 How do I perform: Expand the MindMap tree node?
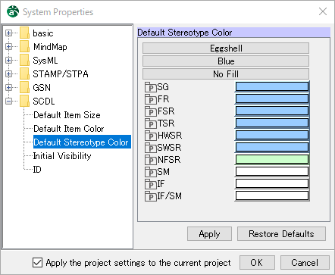[8, 47]
